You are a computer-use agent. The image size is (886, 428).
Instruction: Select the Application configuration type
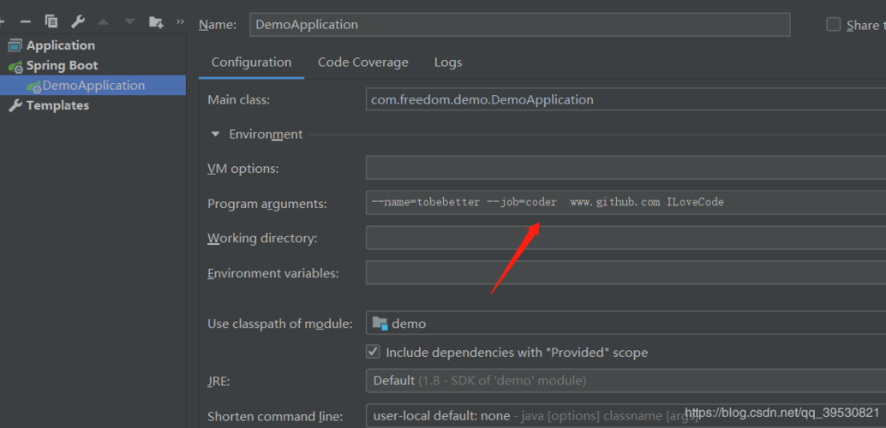click(61, 45)
